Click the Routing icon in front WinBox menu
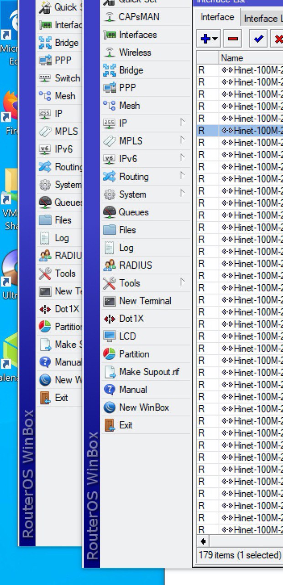This screenshot has width=283, height=585. [110, 176]
